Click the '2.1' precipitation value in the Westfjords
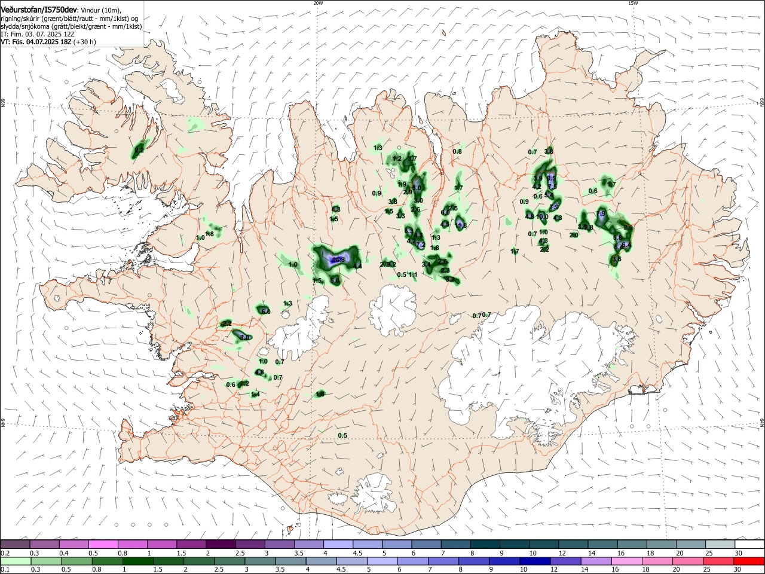 tap(139, 149)
